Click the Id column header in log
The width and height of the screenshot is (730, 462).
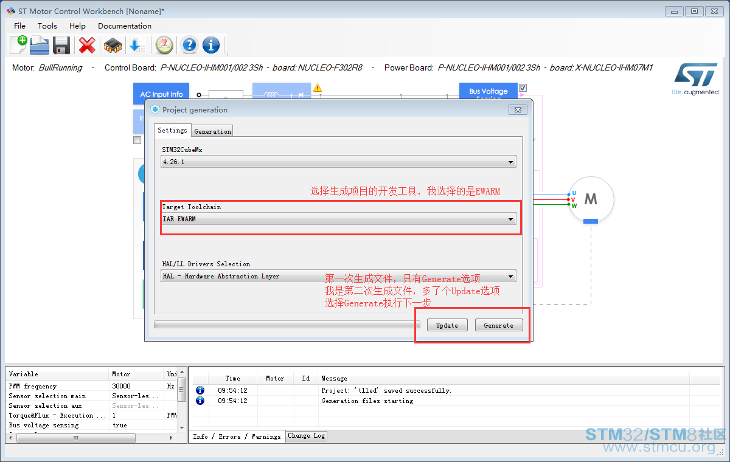[x=306, y=378]
